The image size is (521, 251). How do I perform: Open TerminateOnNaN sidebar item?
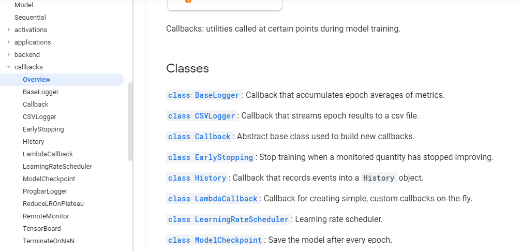point(49,241)
